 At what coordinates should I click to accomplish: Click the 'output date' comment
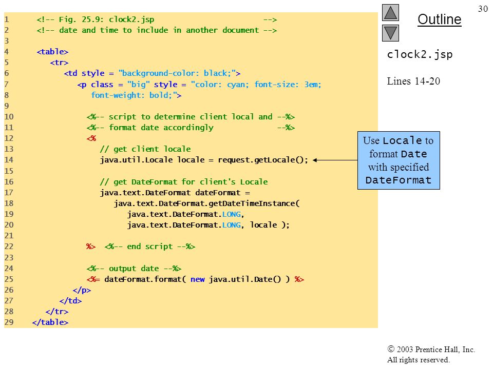point(134,269)
